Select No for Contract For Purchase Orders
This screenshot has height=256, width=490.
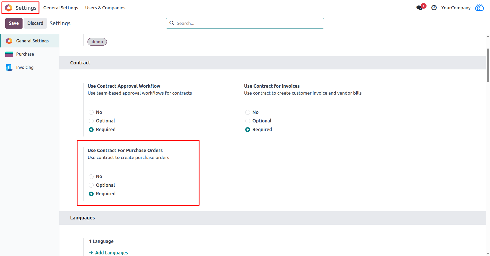(x=91, y=176)
